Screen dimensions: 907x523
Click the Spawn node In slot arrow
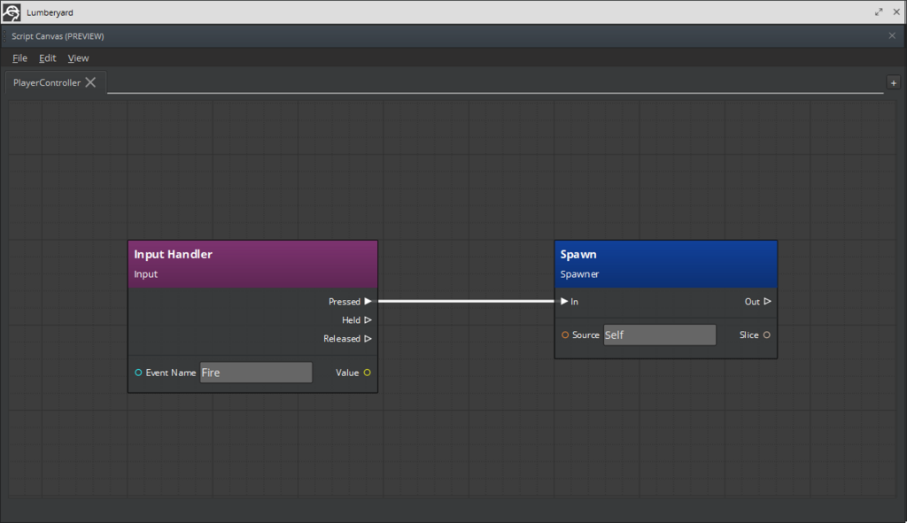point(564,301)
